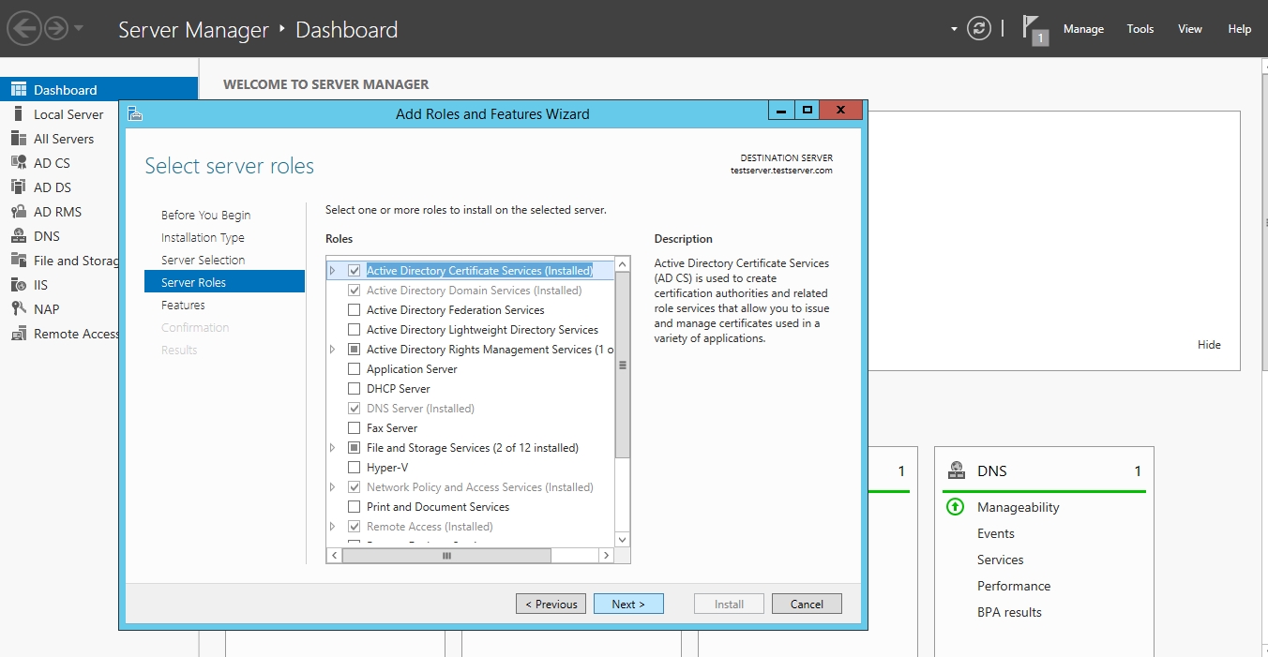1268x657 pixels.
Task: Click the roles list scroll-up arrow
Action: point(622,264)
